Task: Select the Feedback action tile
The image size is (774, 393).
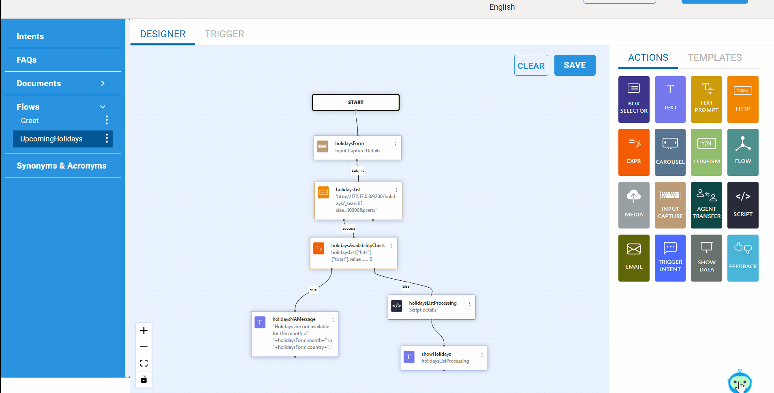Action: click(x=743, y=258)
